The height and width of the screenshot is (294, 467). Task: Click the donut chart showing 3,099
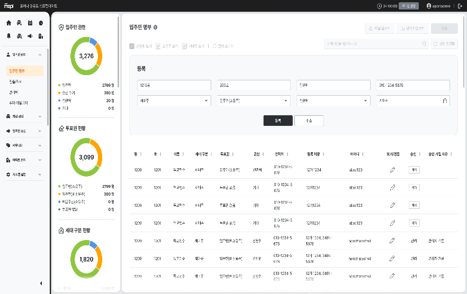[x=86, y=157]
